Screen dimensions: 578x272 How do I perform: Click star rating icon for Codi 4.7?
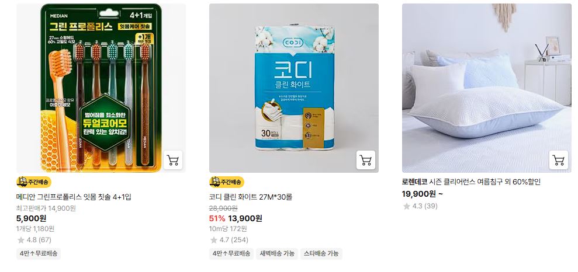(x=214, y=240)
